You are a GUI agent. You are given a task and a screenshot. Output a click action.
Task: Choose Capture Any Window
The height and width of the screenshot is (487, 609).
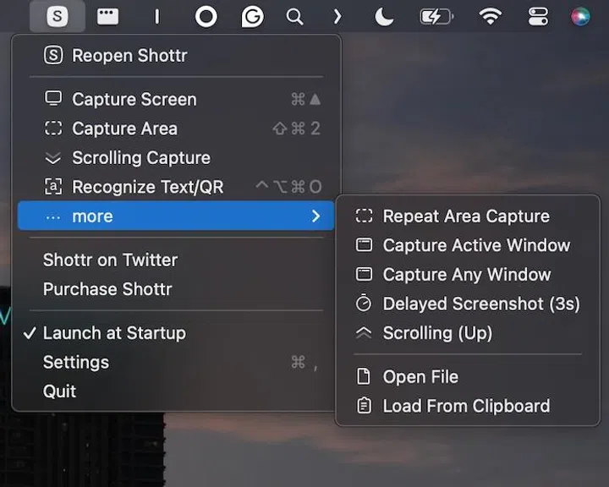468,274
